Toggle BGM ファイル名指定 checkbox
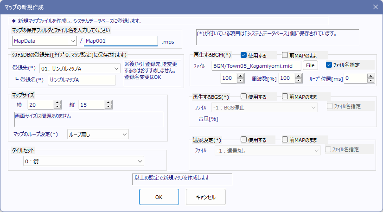This screenshot has height=212, width=383. pyautogui.click(x=329, y=65)
